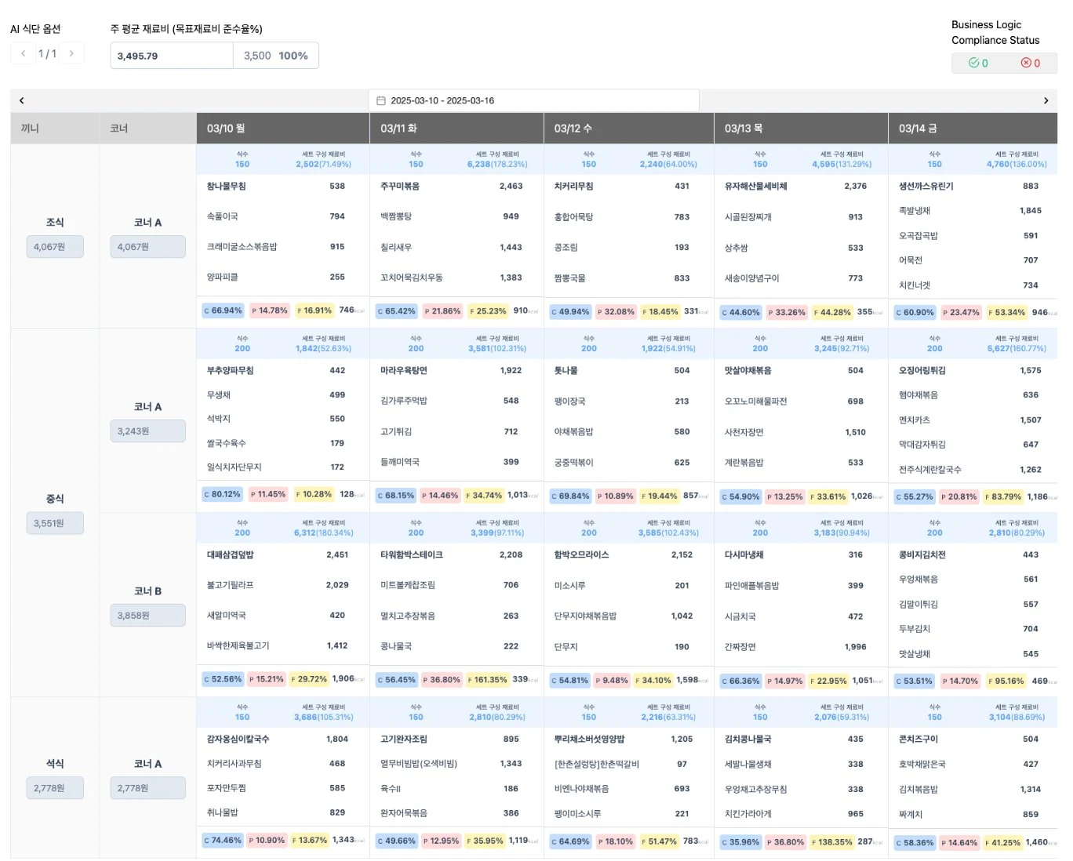Image resolution: width=1073 pixels, height=861 pixels.
Task: Click the C 66.94% carbohydrate badge
Action: coord(224,311)
